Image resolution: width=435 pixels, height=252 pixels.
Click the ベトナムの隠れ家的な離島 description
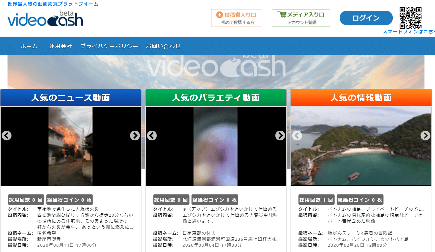(375, 218)
